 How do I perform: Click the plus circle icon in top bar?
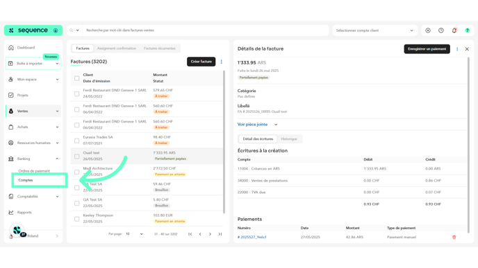click(428, 30)
